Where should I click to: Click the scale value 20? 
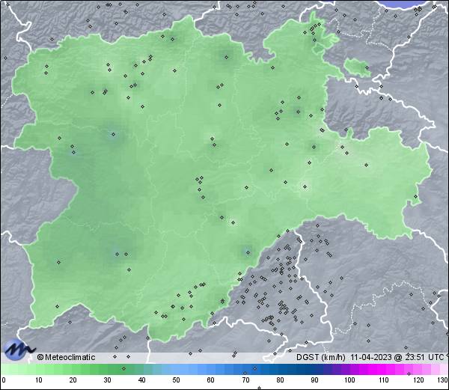coord(73,380)
